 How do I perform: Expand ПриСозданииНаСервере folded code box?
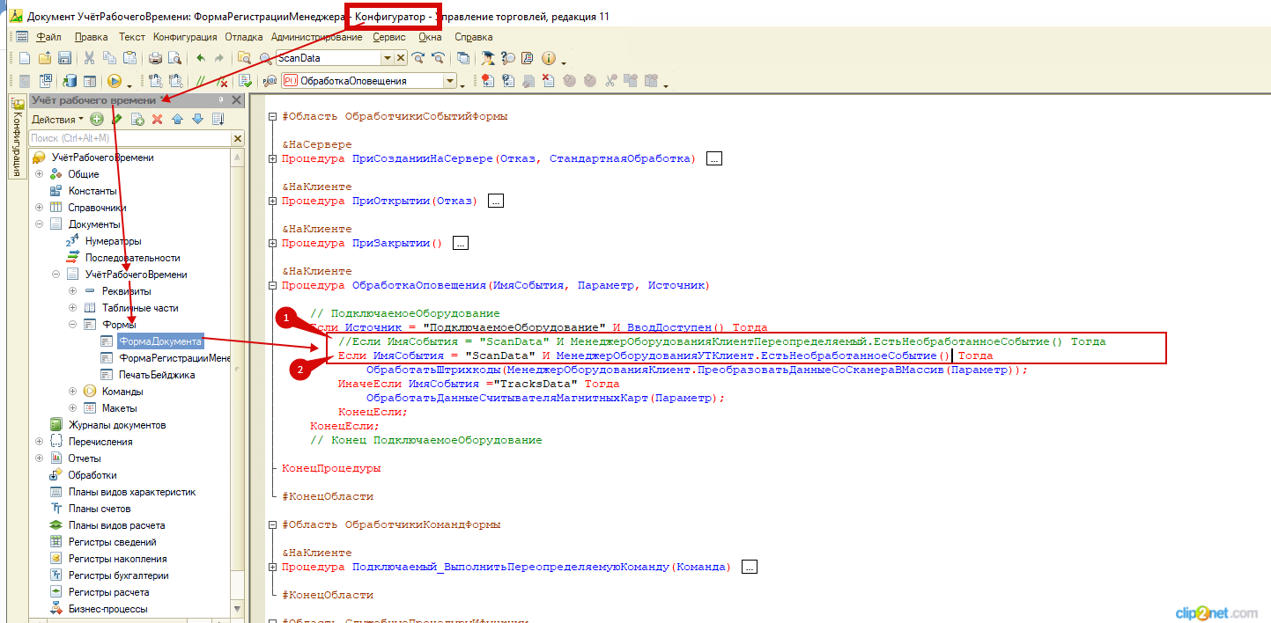tap(714, 158)
